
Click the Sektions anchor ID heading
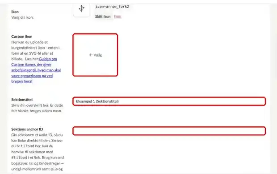pyautogui.click(x=27, y=129)
